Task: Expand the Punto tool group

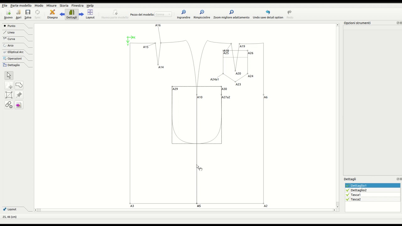Action: [x=17, y=26]
